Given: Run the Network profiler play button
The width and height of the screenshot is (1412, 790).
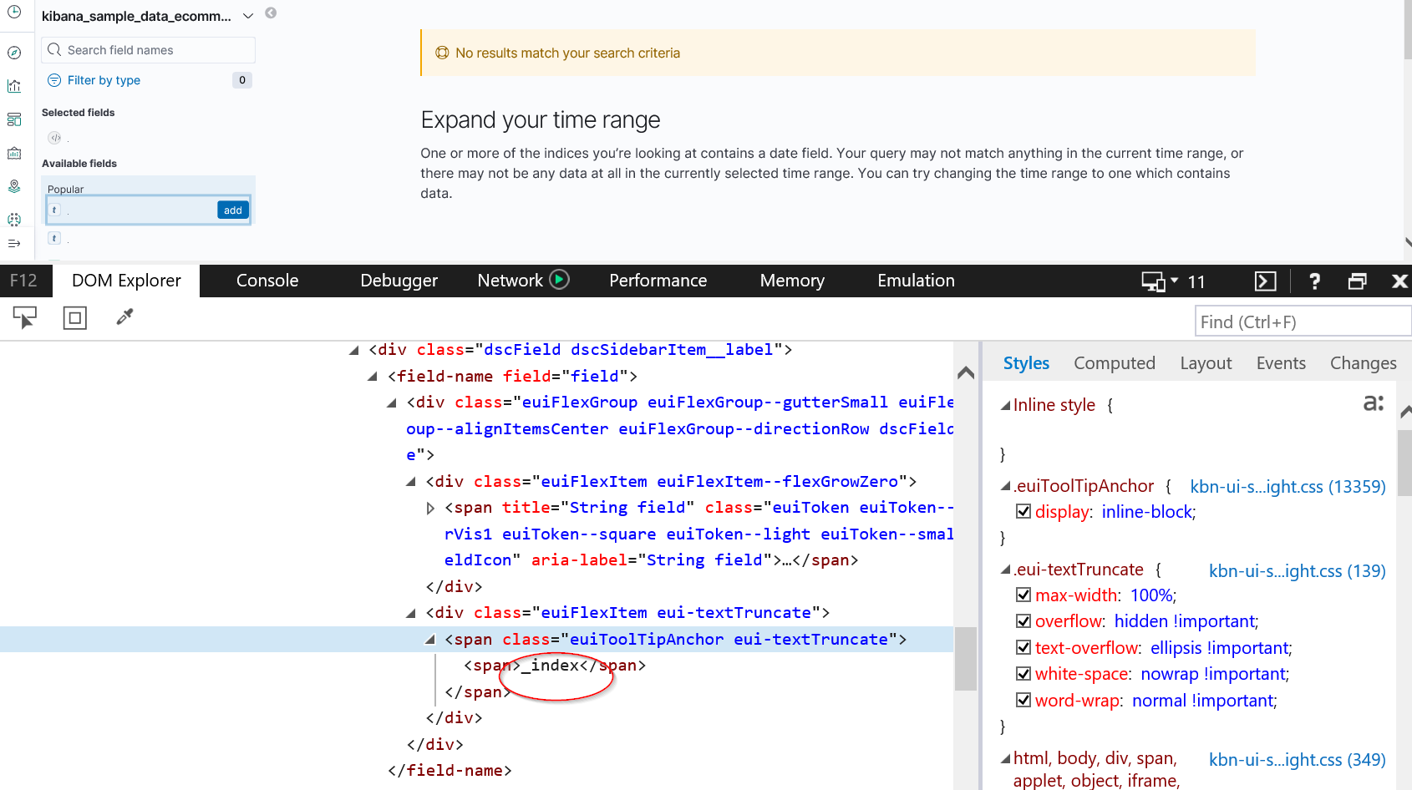Looking at the screenshot, I should tap(559, 280).
